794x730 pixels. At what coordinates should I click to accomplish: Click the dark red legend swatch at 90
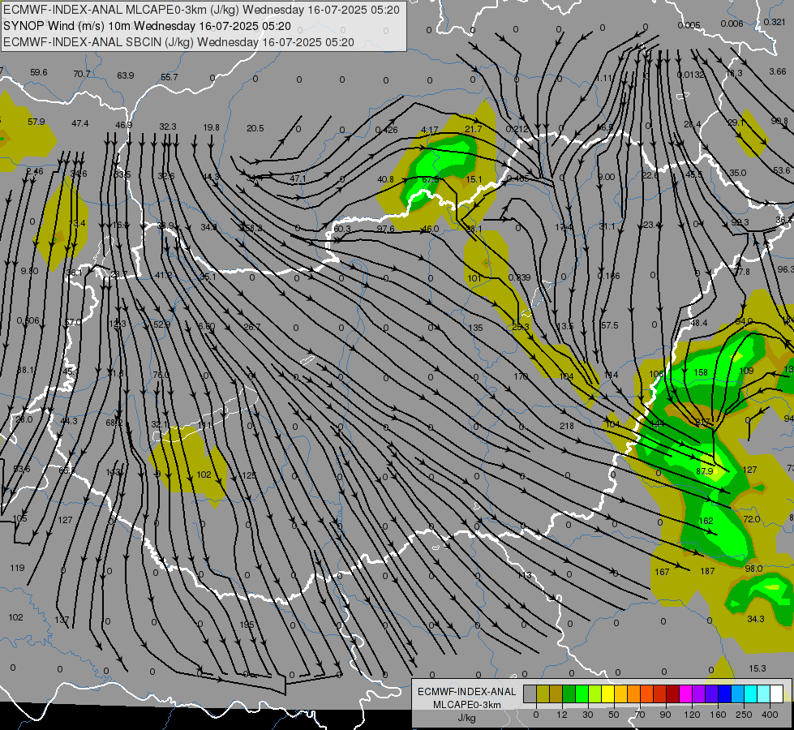673,693
